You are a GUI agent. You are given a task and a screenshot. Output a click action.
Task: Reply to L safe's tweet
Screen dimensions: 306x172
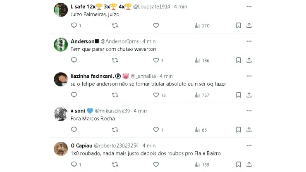74,26
